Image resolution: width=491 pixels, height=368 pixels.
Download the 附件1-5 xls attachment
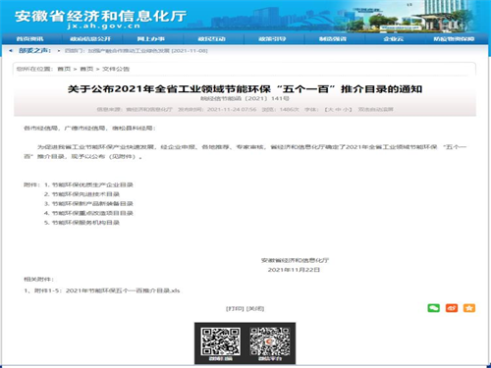pyautogui.click(x=123, y=290)
